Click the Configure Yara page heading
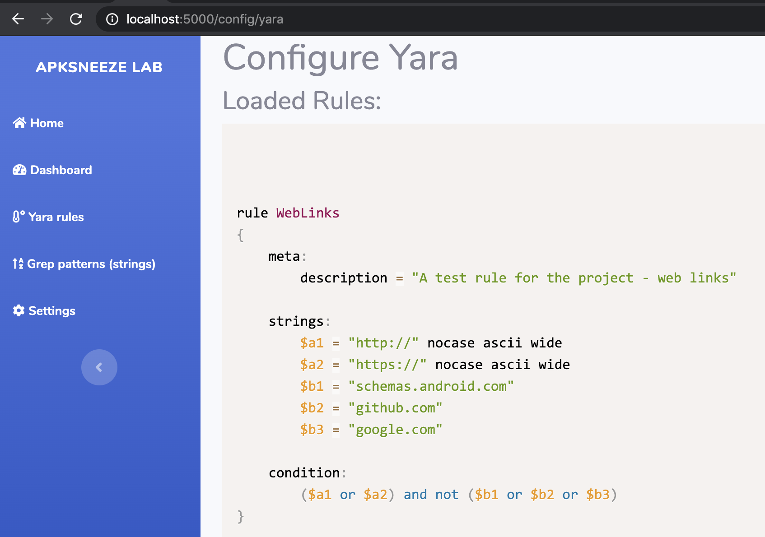The width and height of the screenshot is (765, 537). tap(341, 57)
